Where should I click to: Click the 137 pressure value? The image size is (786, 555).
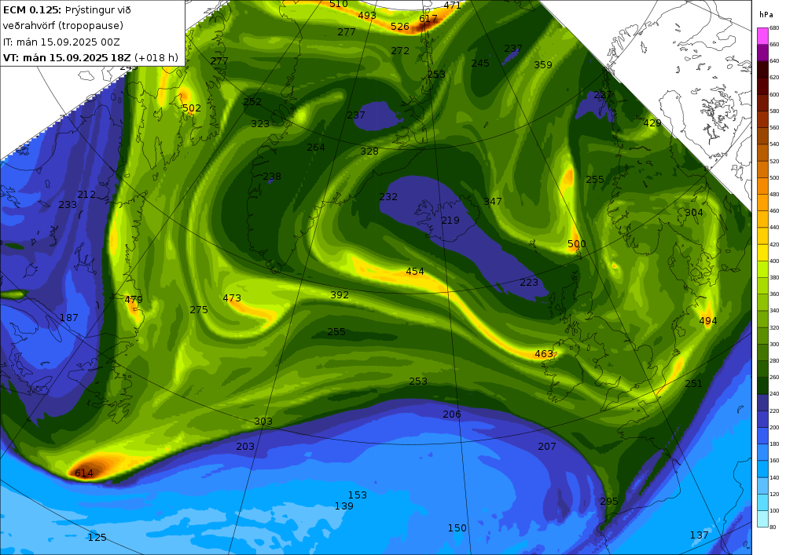[x=700, y=535]
